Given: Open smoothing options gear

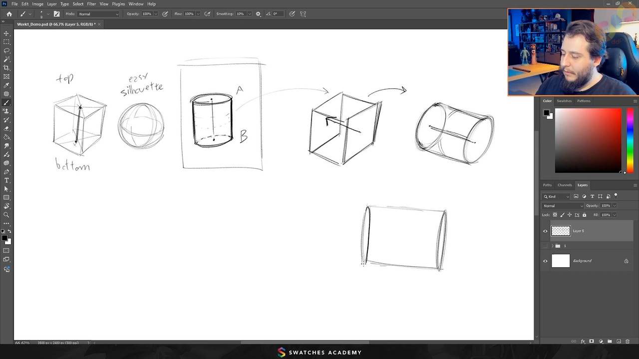Looking at the screenshot, I should (258, 14).
